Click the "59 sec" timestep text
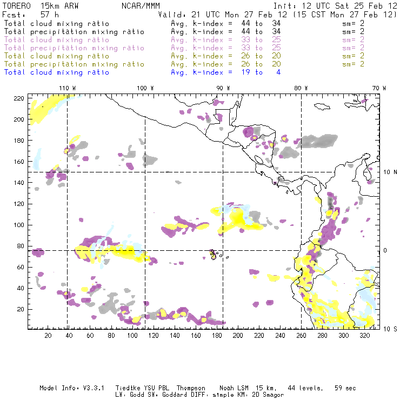Image resolution: width=400 pixels, height=400 pixels. click(345, 388)
